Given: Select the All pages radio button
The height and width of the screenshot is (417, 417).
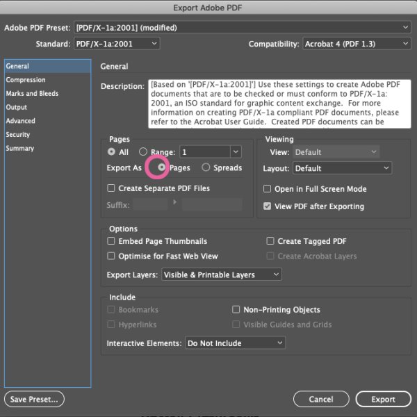Looking at the screenshot, I should 111,152.
